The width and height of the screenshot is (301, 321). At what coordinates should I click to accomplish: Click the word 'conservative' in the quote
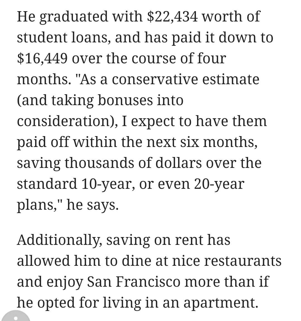(155, 79)
